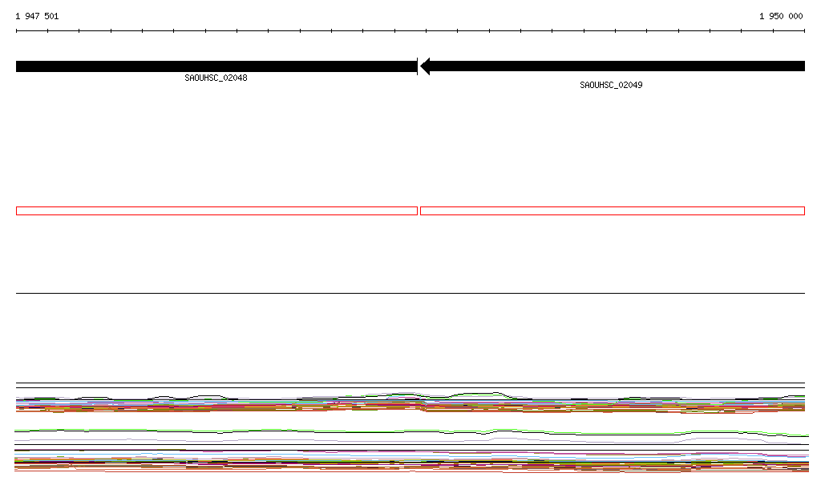Click the SAOUHSC_02048 label text
Screen dimensions: 821x489
click(x=216, y=78)
